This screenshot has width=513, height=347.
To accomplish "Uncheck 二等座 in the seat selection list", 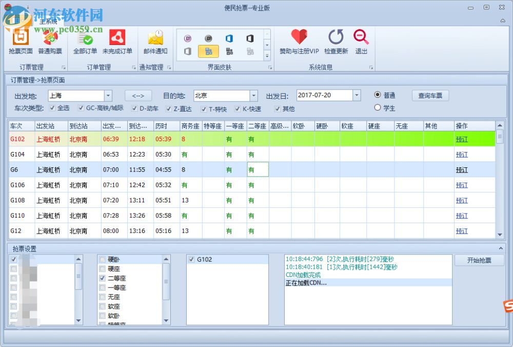I will point(102,278).
